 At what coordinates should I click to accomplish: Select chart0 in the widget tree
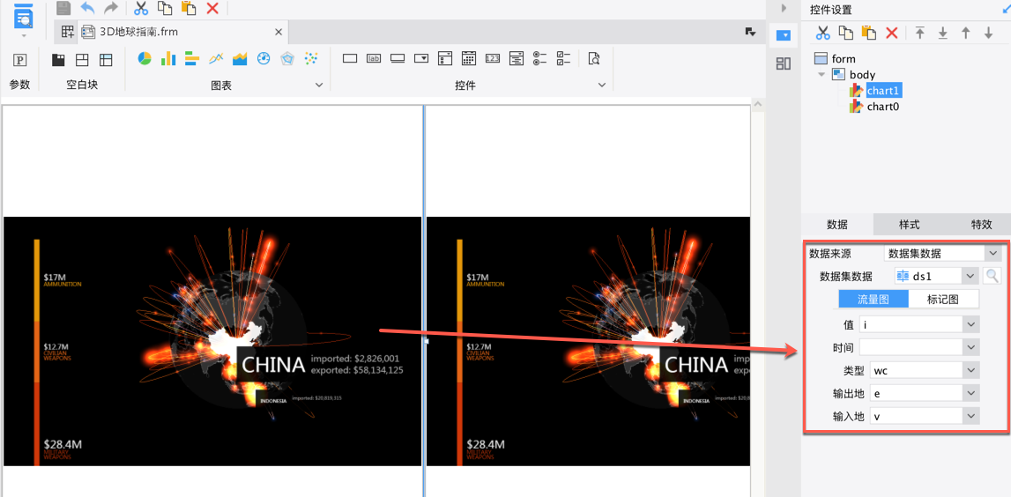tap(882, 107)
